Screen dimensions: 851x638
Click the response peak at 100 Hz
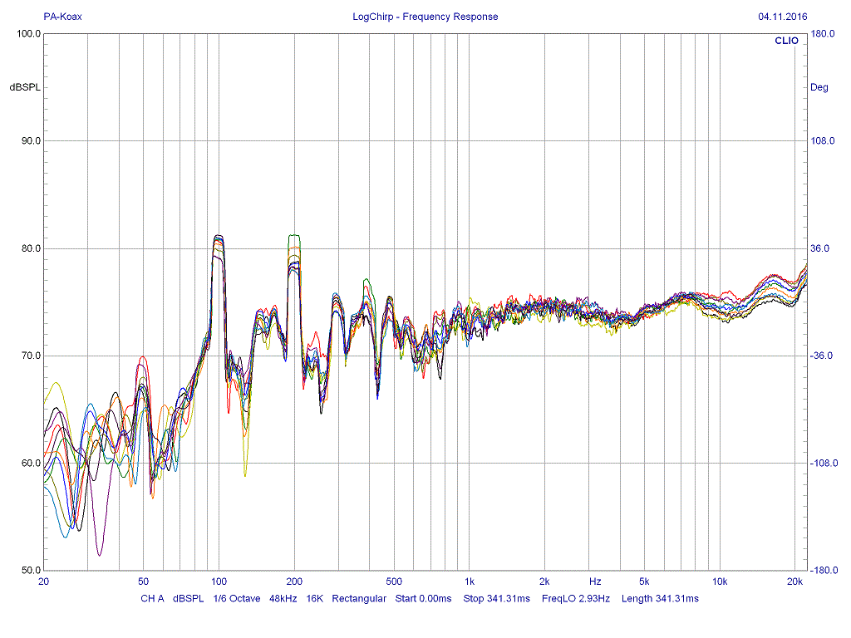click(218, 237)
